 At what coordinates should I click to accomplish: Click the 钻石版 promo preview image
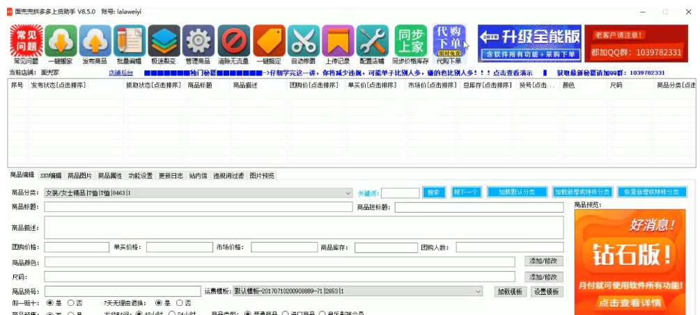click(630, 262)
